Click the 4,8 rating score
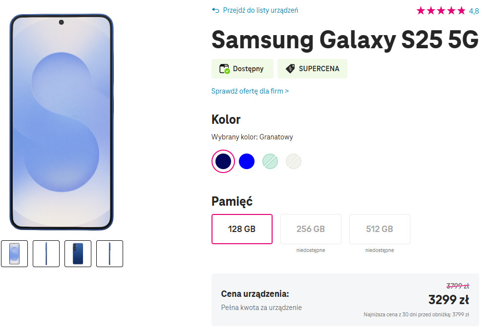This screenshot has height=329, width=489. 474,11
